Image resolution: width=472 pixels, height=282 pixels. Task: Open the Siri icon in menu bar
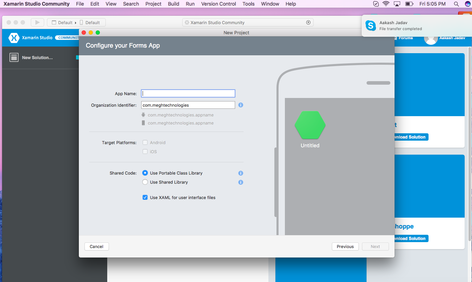467,4
